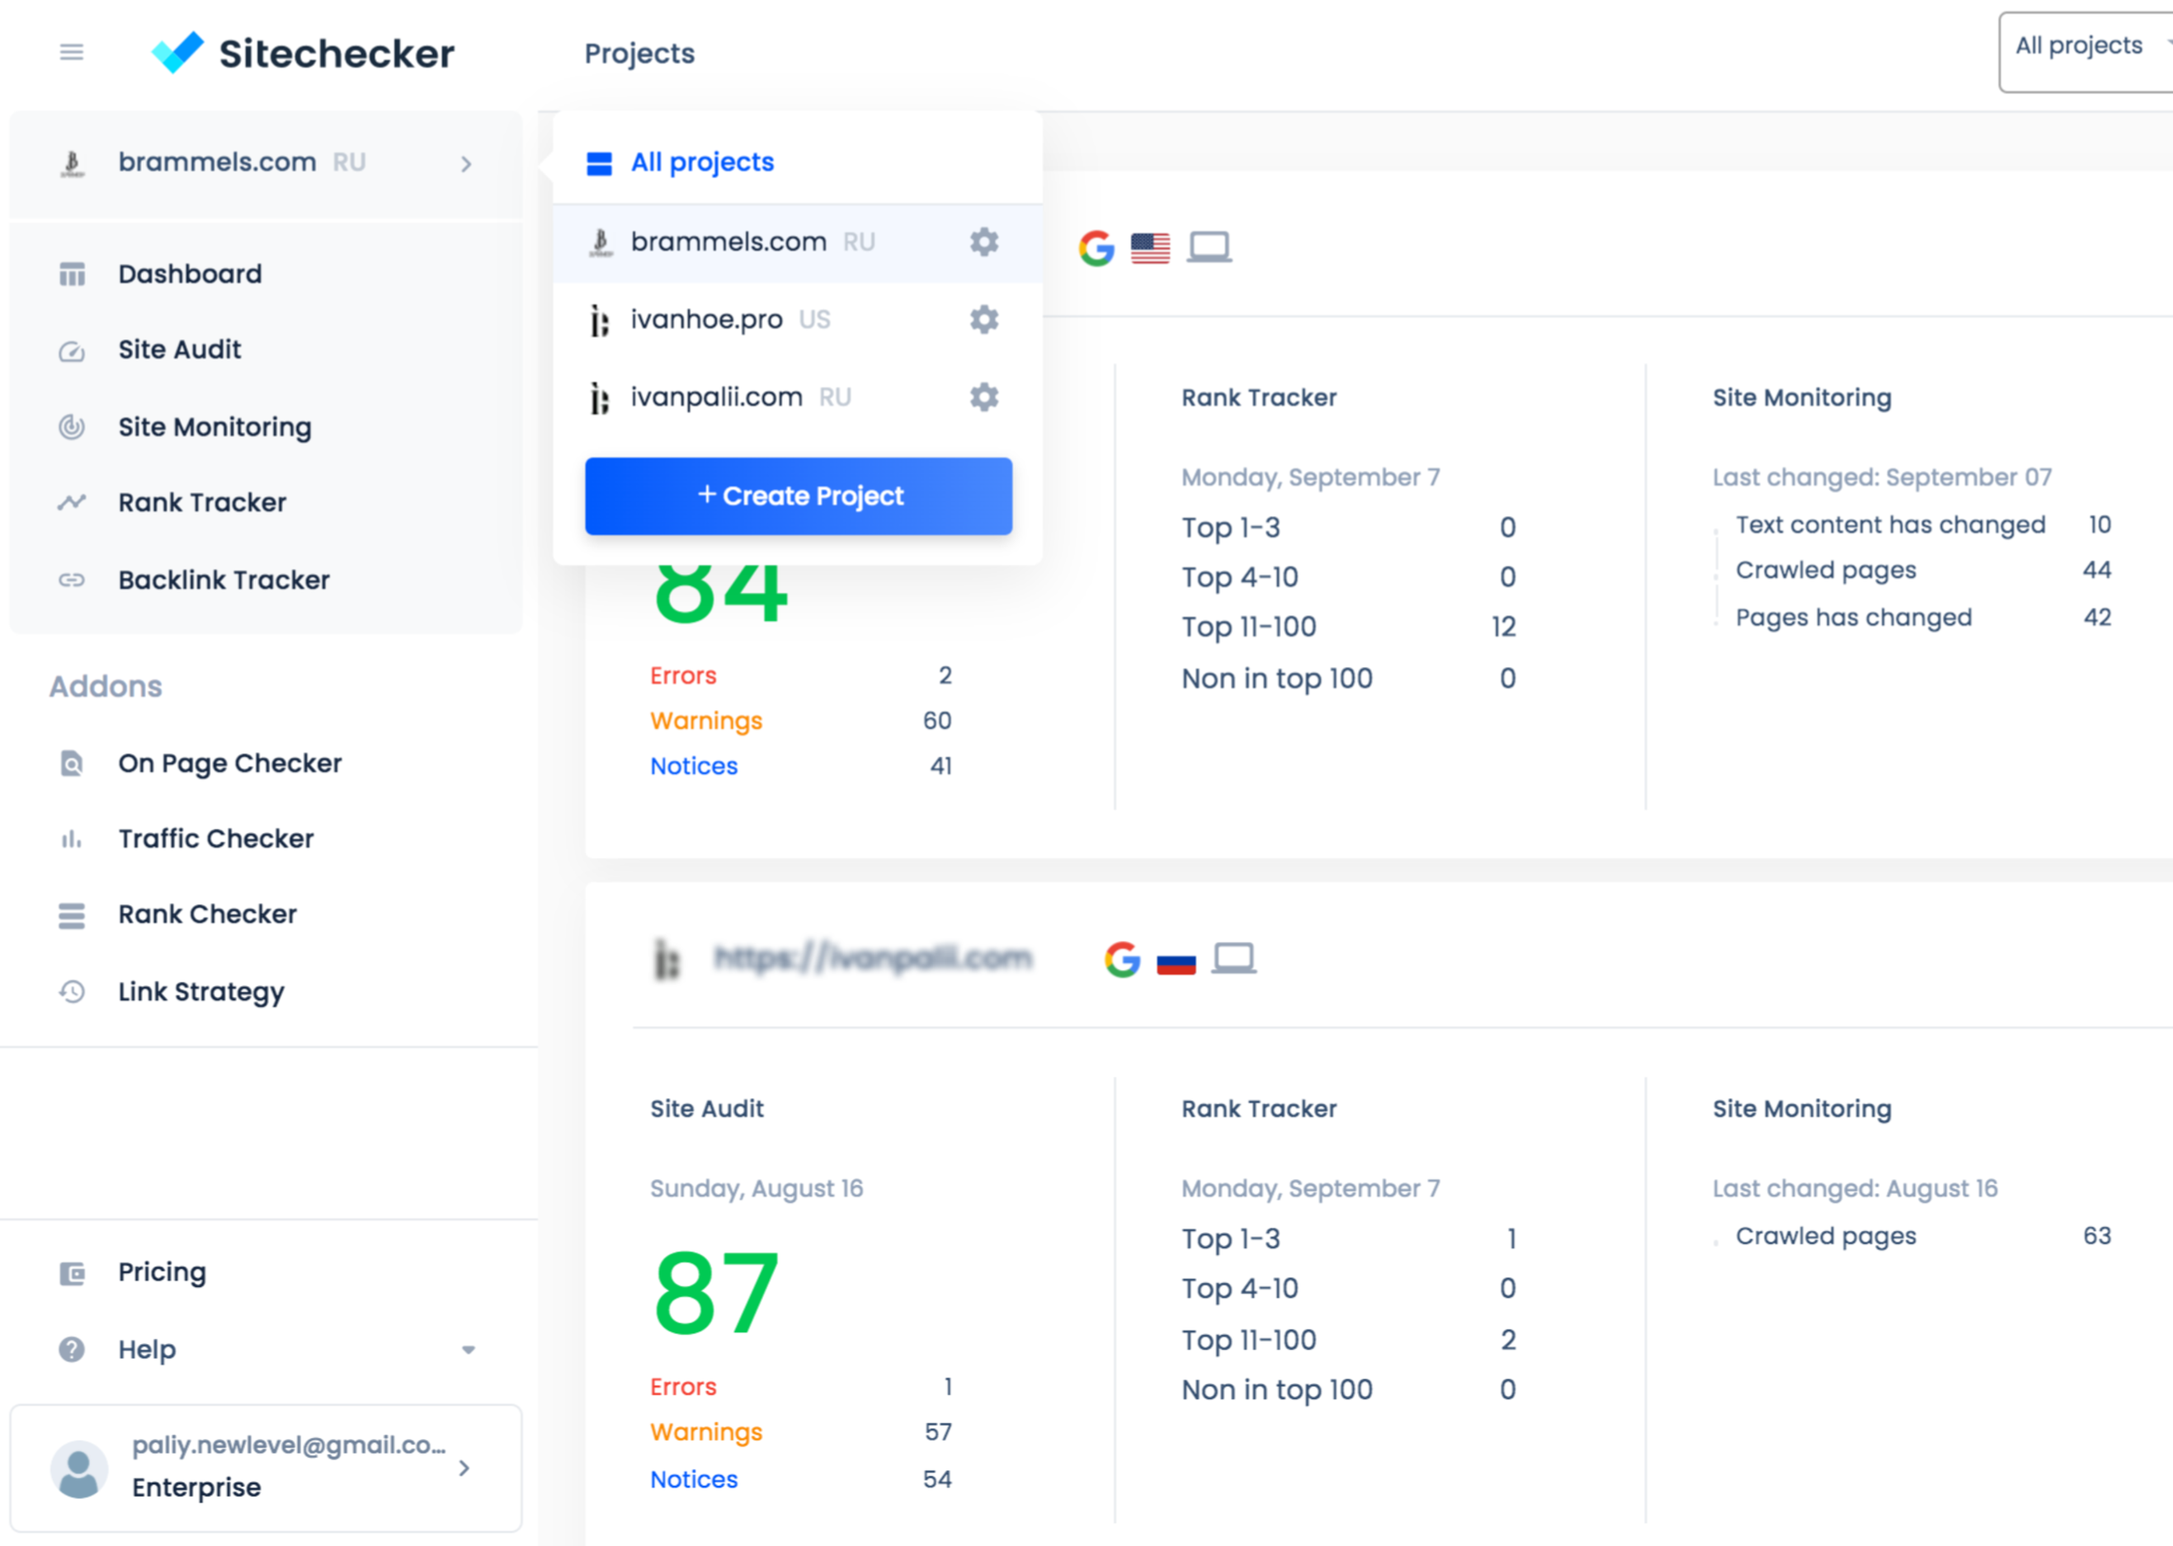2173x1546 pixels.
Task: Click the Site Audit gauge icon
Action: tap(72, 351)
